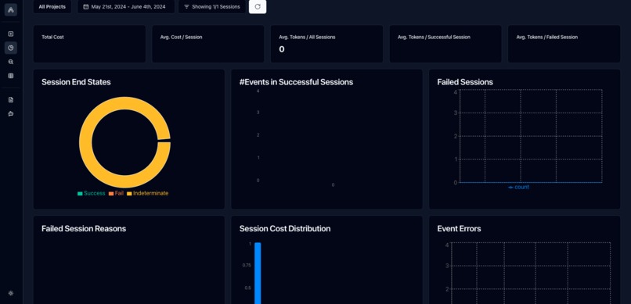The image size is (631, 304).
Task: Toggle the Indeterminate legend entry
Action: 148,193
